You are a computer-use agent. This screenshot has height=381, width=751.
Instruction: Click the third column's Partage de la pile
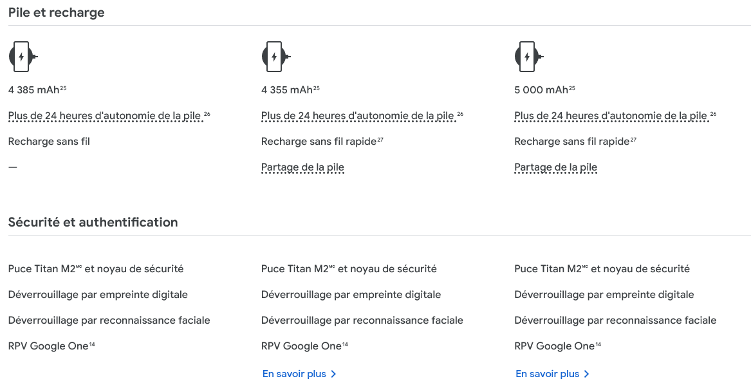point(555,167)
